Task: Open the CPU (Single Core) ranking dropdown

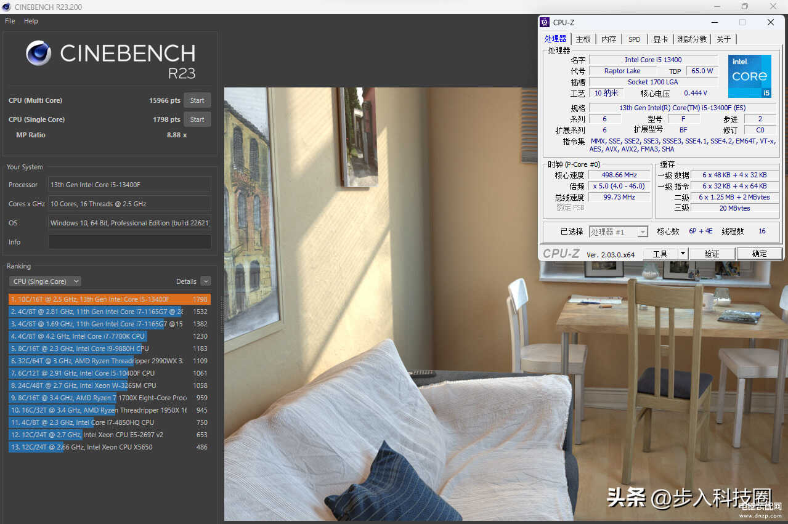Action: [x=45, y=281]
